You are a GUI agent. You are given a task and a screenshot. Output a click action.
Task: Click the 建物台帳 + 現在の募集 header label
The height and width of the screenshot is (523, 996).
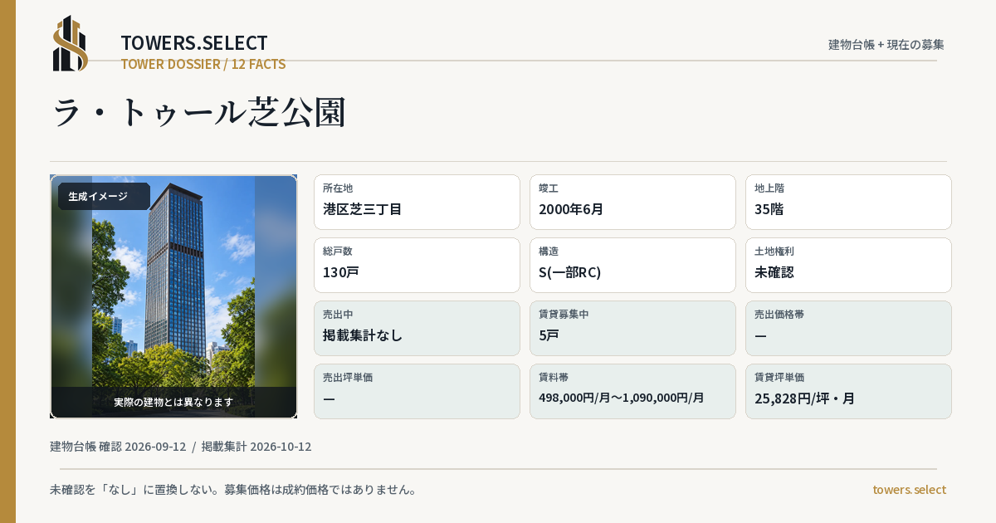tap(886, 44)
